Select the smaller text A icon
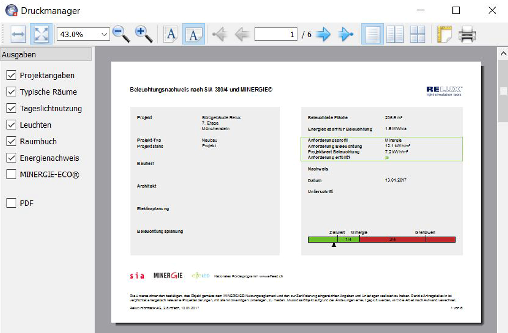The width and height of the screenshot is (508, 333). 171,34
